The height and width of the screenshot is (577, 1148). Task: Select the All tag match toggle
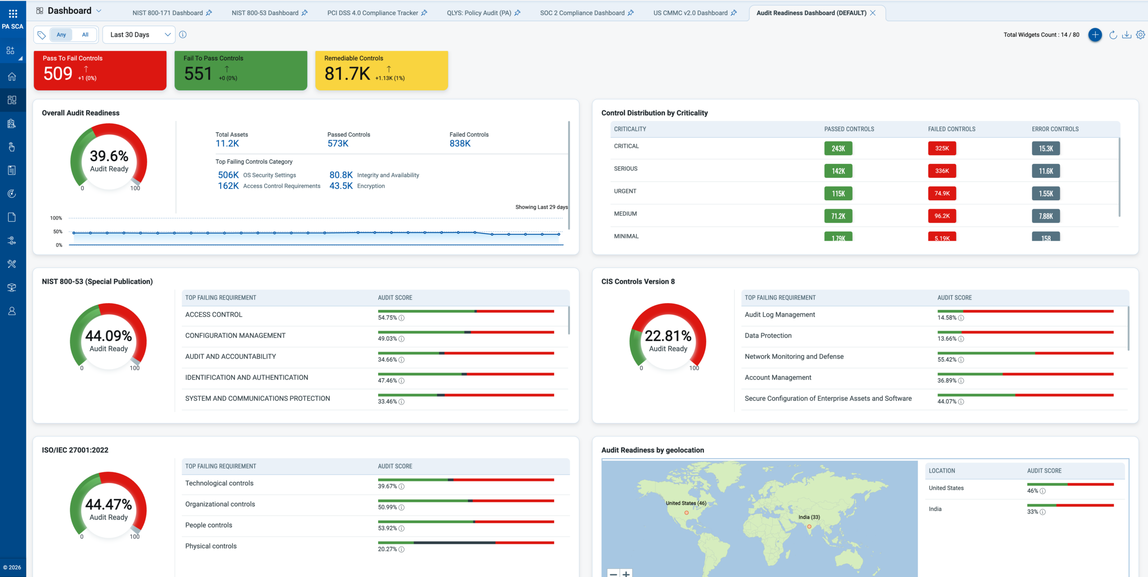pyautogui.click(x=85, y=34)
